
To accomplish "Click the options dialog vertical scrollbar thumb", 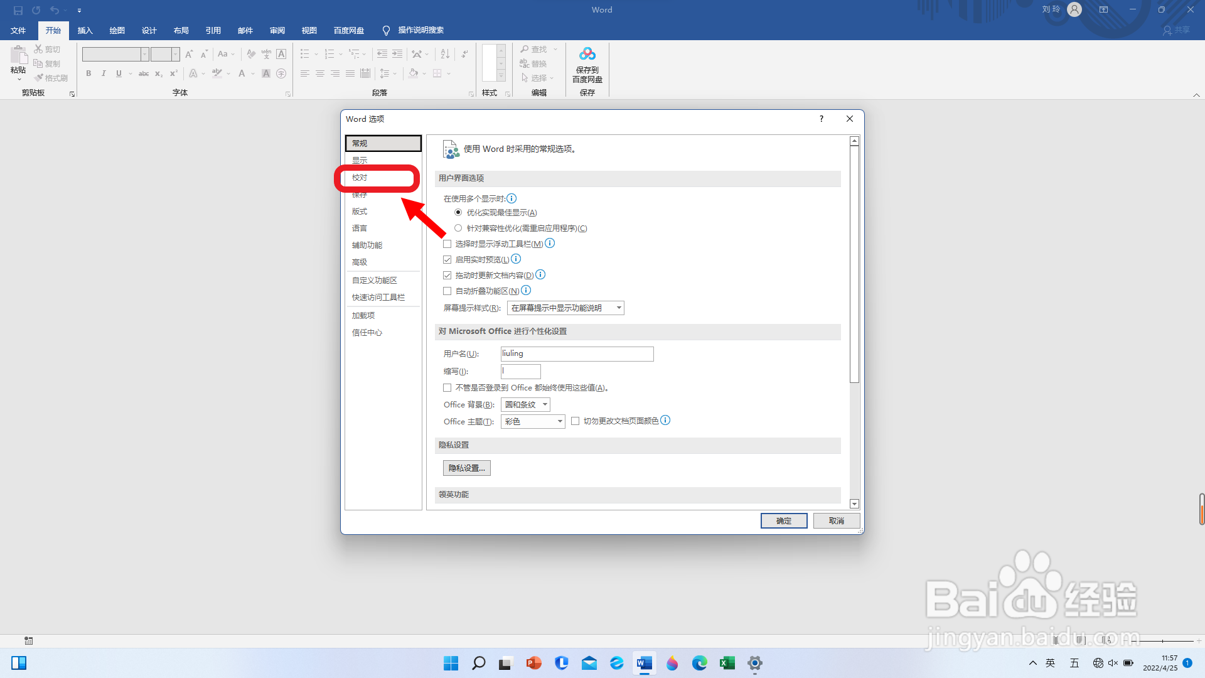I will coord(854,264).
